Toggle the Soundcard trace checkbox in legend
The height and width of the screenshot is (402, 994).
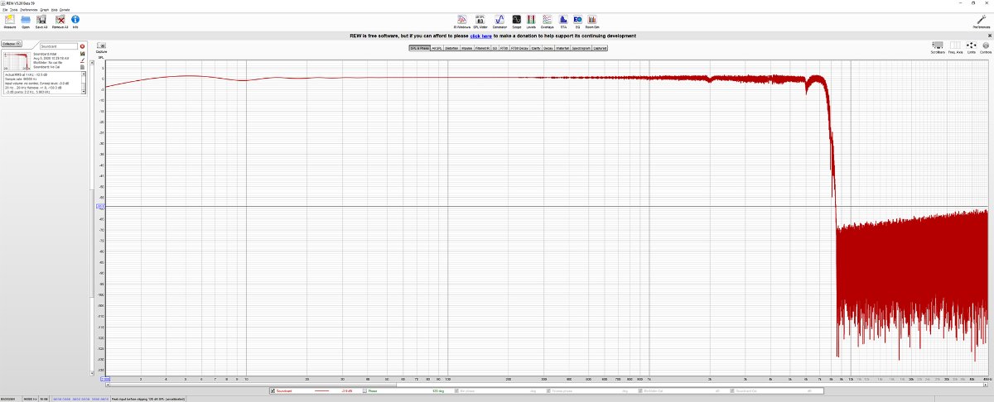[x=273, y=390]
